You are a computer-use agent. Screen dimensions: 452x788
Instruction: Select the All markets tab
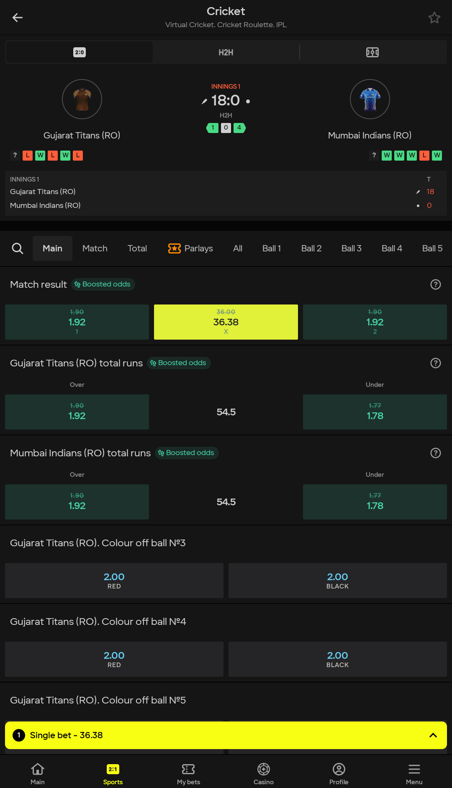(x=238, y=248)
